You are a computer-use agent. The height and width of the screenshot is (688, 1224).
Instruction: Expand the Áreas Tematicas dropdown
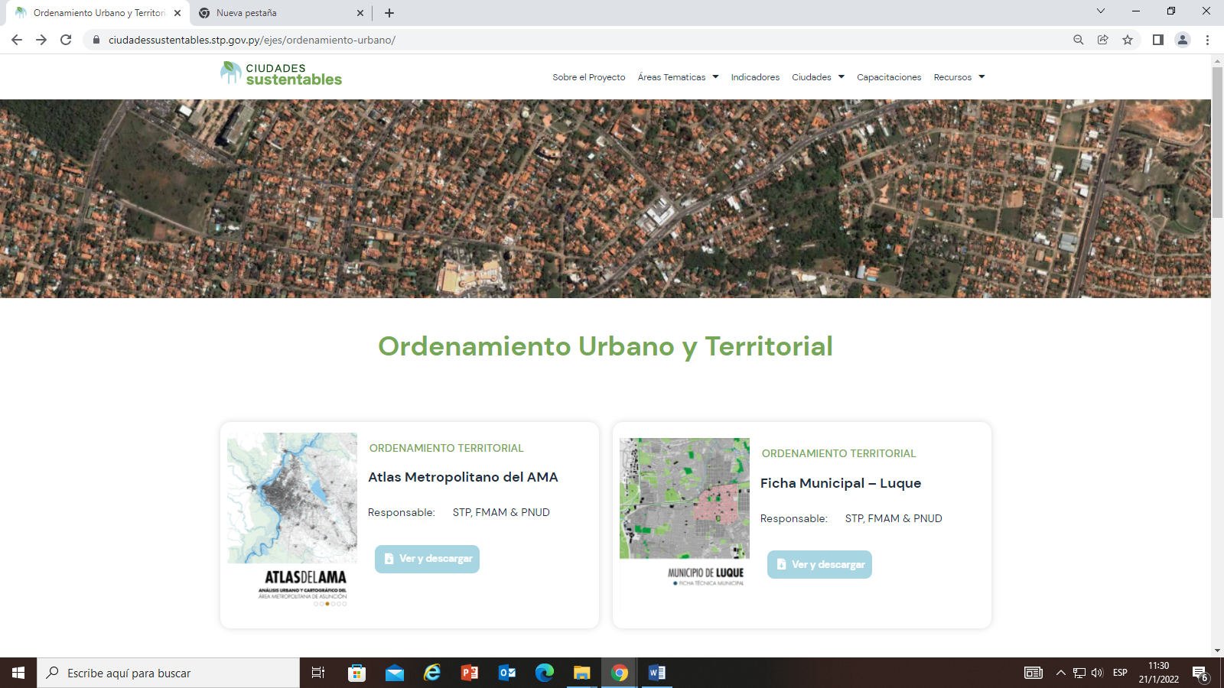click(x=678, y=77)
